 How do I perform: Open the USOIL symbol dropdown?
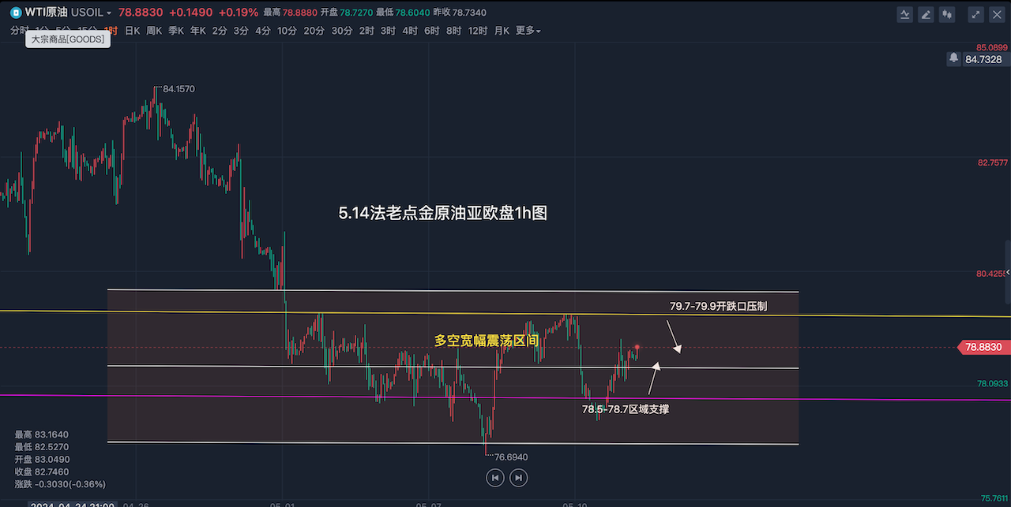coord(91,13)
